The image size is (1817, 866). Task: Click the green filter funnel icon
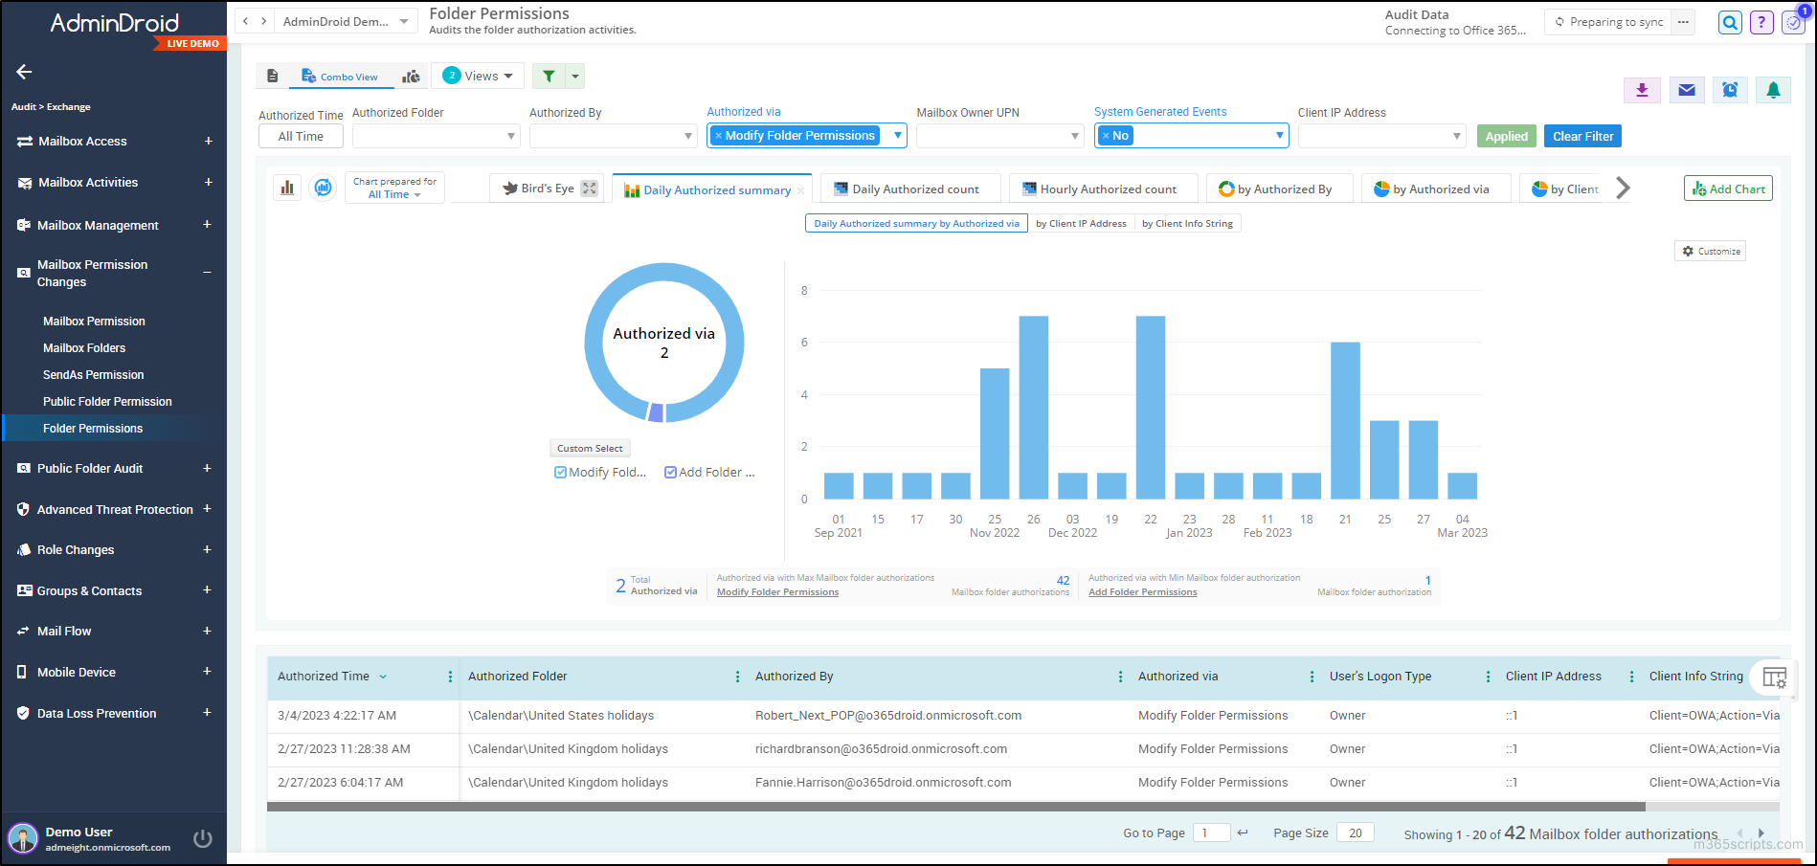549,77
